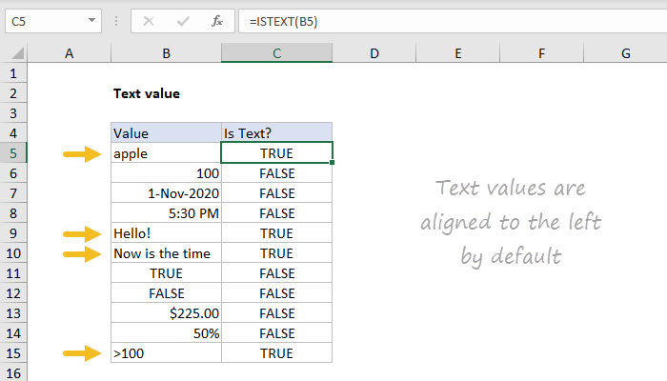Click the 'Is Text?' header cell
Screen dimensions: 667x381
[x=277, y=133]
